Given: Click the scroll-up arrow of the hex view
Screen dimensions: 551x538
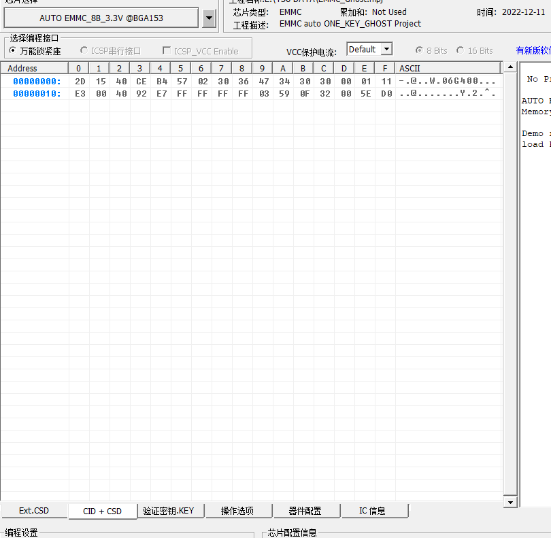Looking at the screenshot, I should (511, 68).
